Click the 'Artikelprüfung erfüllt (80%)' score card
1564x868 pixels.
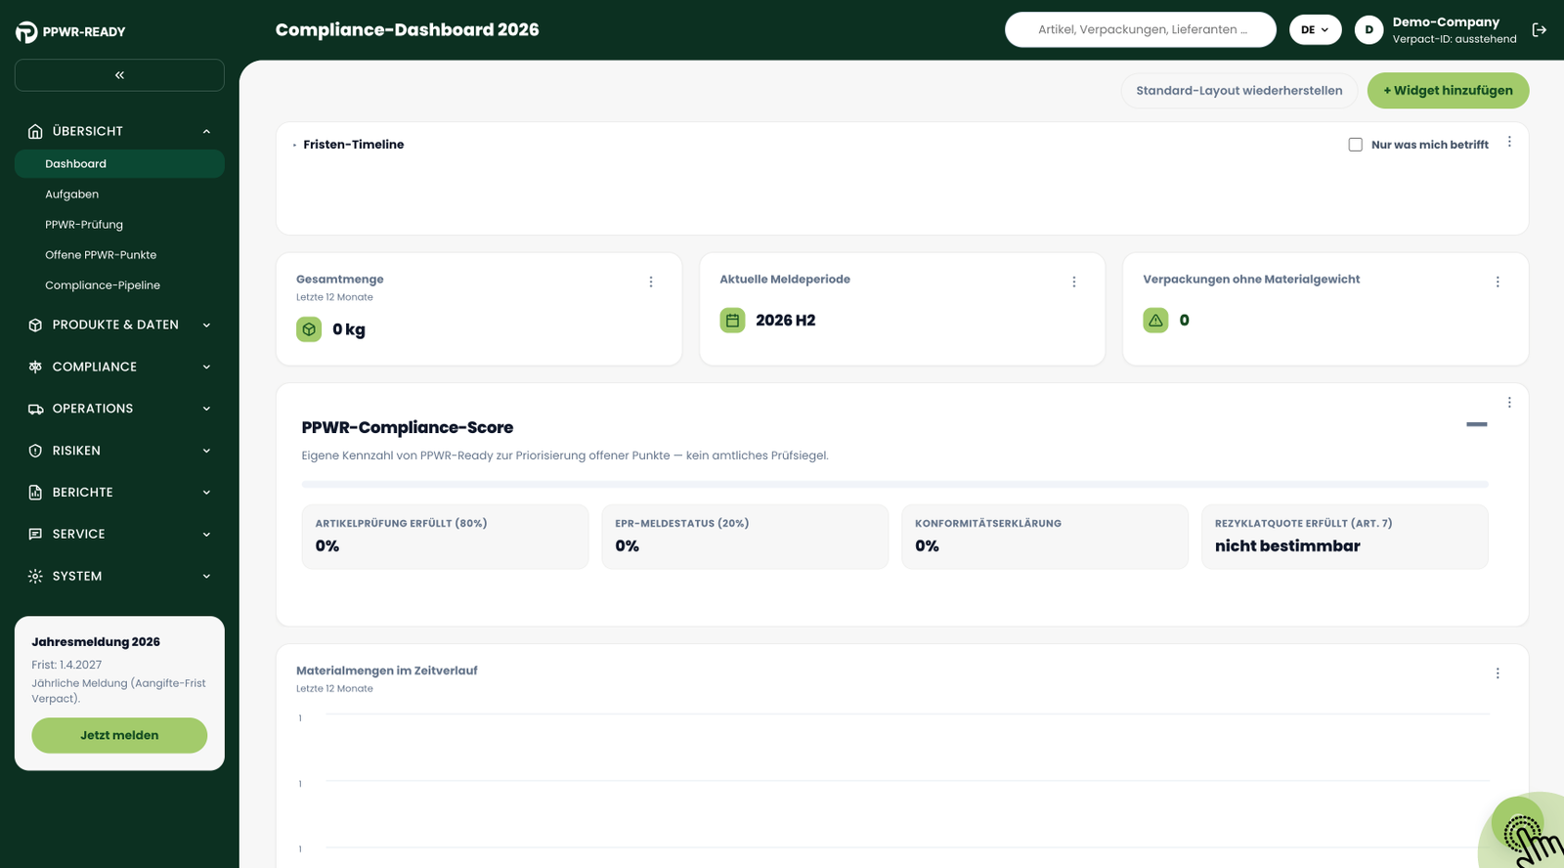(445, 537)
